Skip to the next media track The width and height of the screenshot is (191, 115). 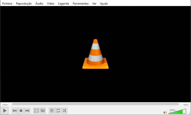pyautogui.click(x=27, y=111)
